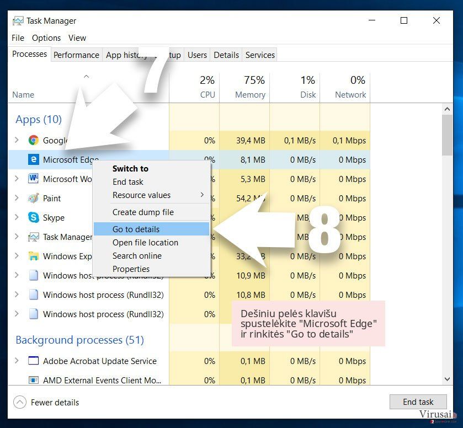Image resolution: width=463 pixels, height=428 pixels.
Task: Open the File menu
Action: (18, 38)
